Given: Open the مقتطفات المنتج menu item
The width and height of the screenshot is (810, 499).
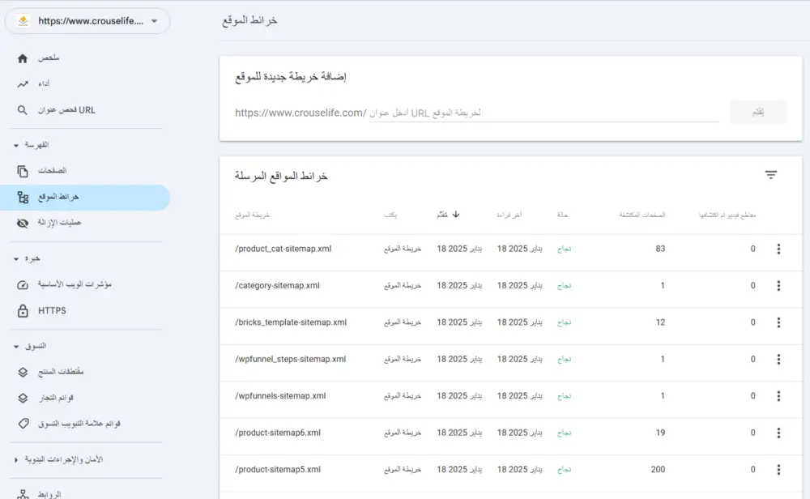Looking at the screenshot, I should click(21, 373).
